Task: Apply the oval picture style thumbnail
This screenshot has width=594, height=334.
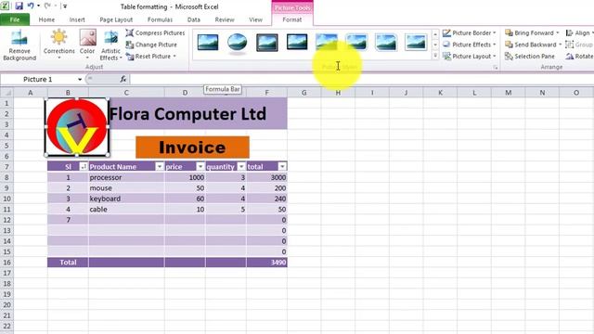Action: [x=238, y=42]
